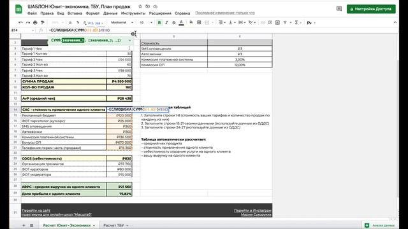Click the move to folder icon

[147, 6]
